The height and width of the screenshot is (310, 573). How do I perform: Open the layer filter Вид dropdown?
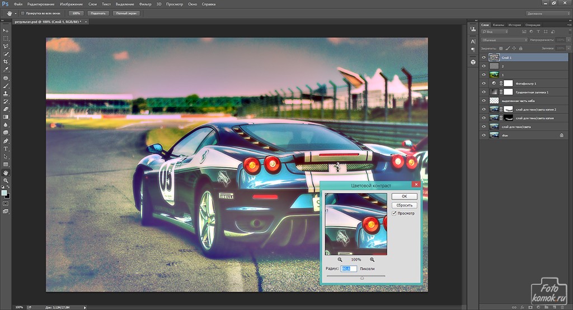[x=495, y=32]
